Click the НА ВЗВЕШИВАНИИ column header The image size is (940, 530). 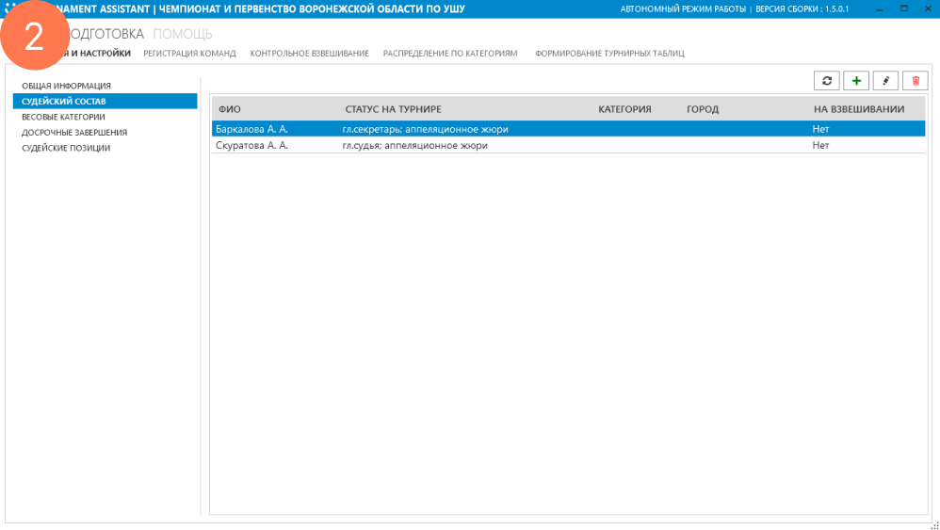tap(858, 109)
